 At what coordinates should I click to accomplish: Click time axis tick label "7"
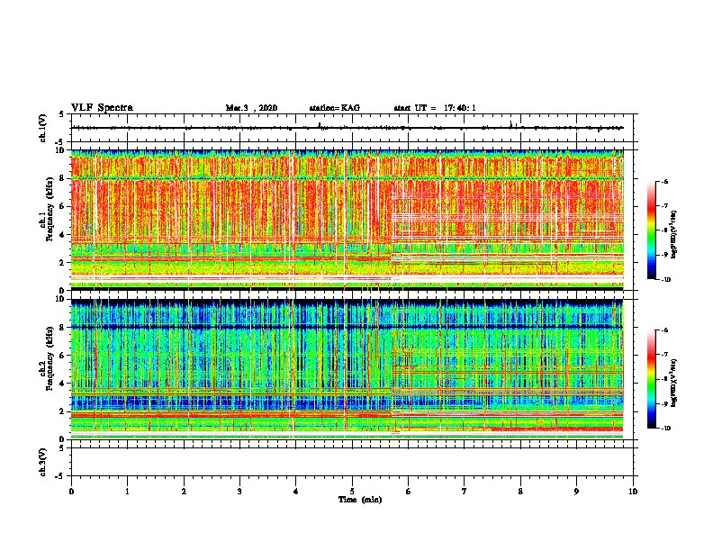[x=465, y=492]
